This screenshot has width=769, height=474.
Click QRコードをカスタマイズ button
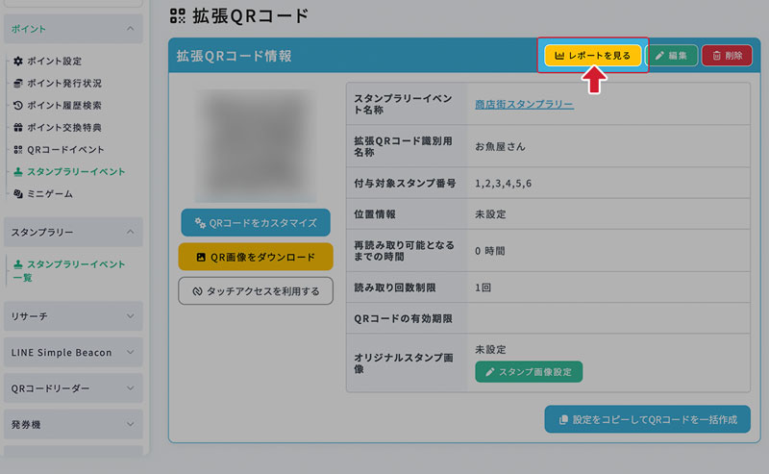point(256,223)
